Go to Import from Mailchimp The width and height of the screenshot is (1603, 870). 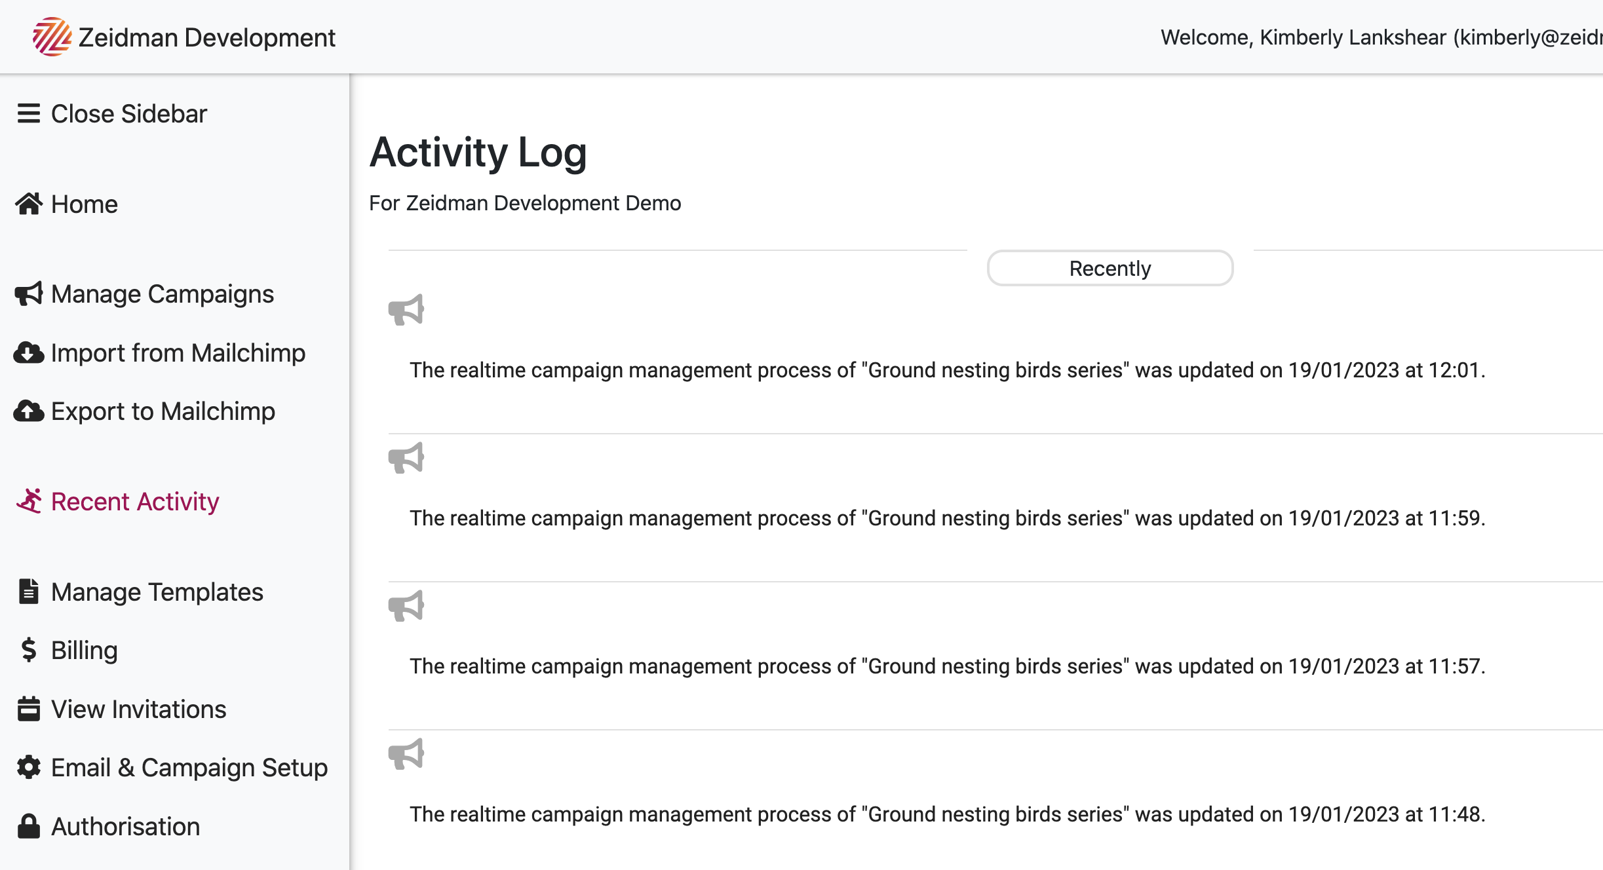point(160,352)
